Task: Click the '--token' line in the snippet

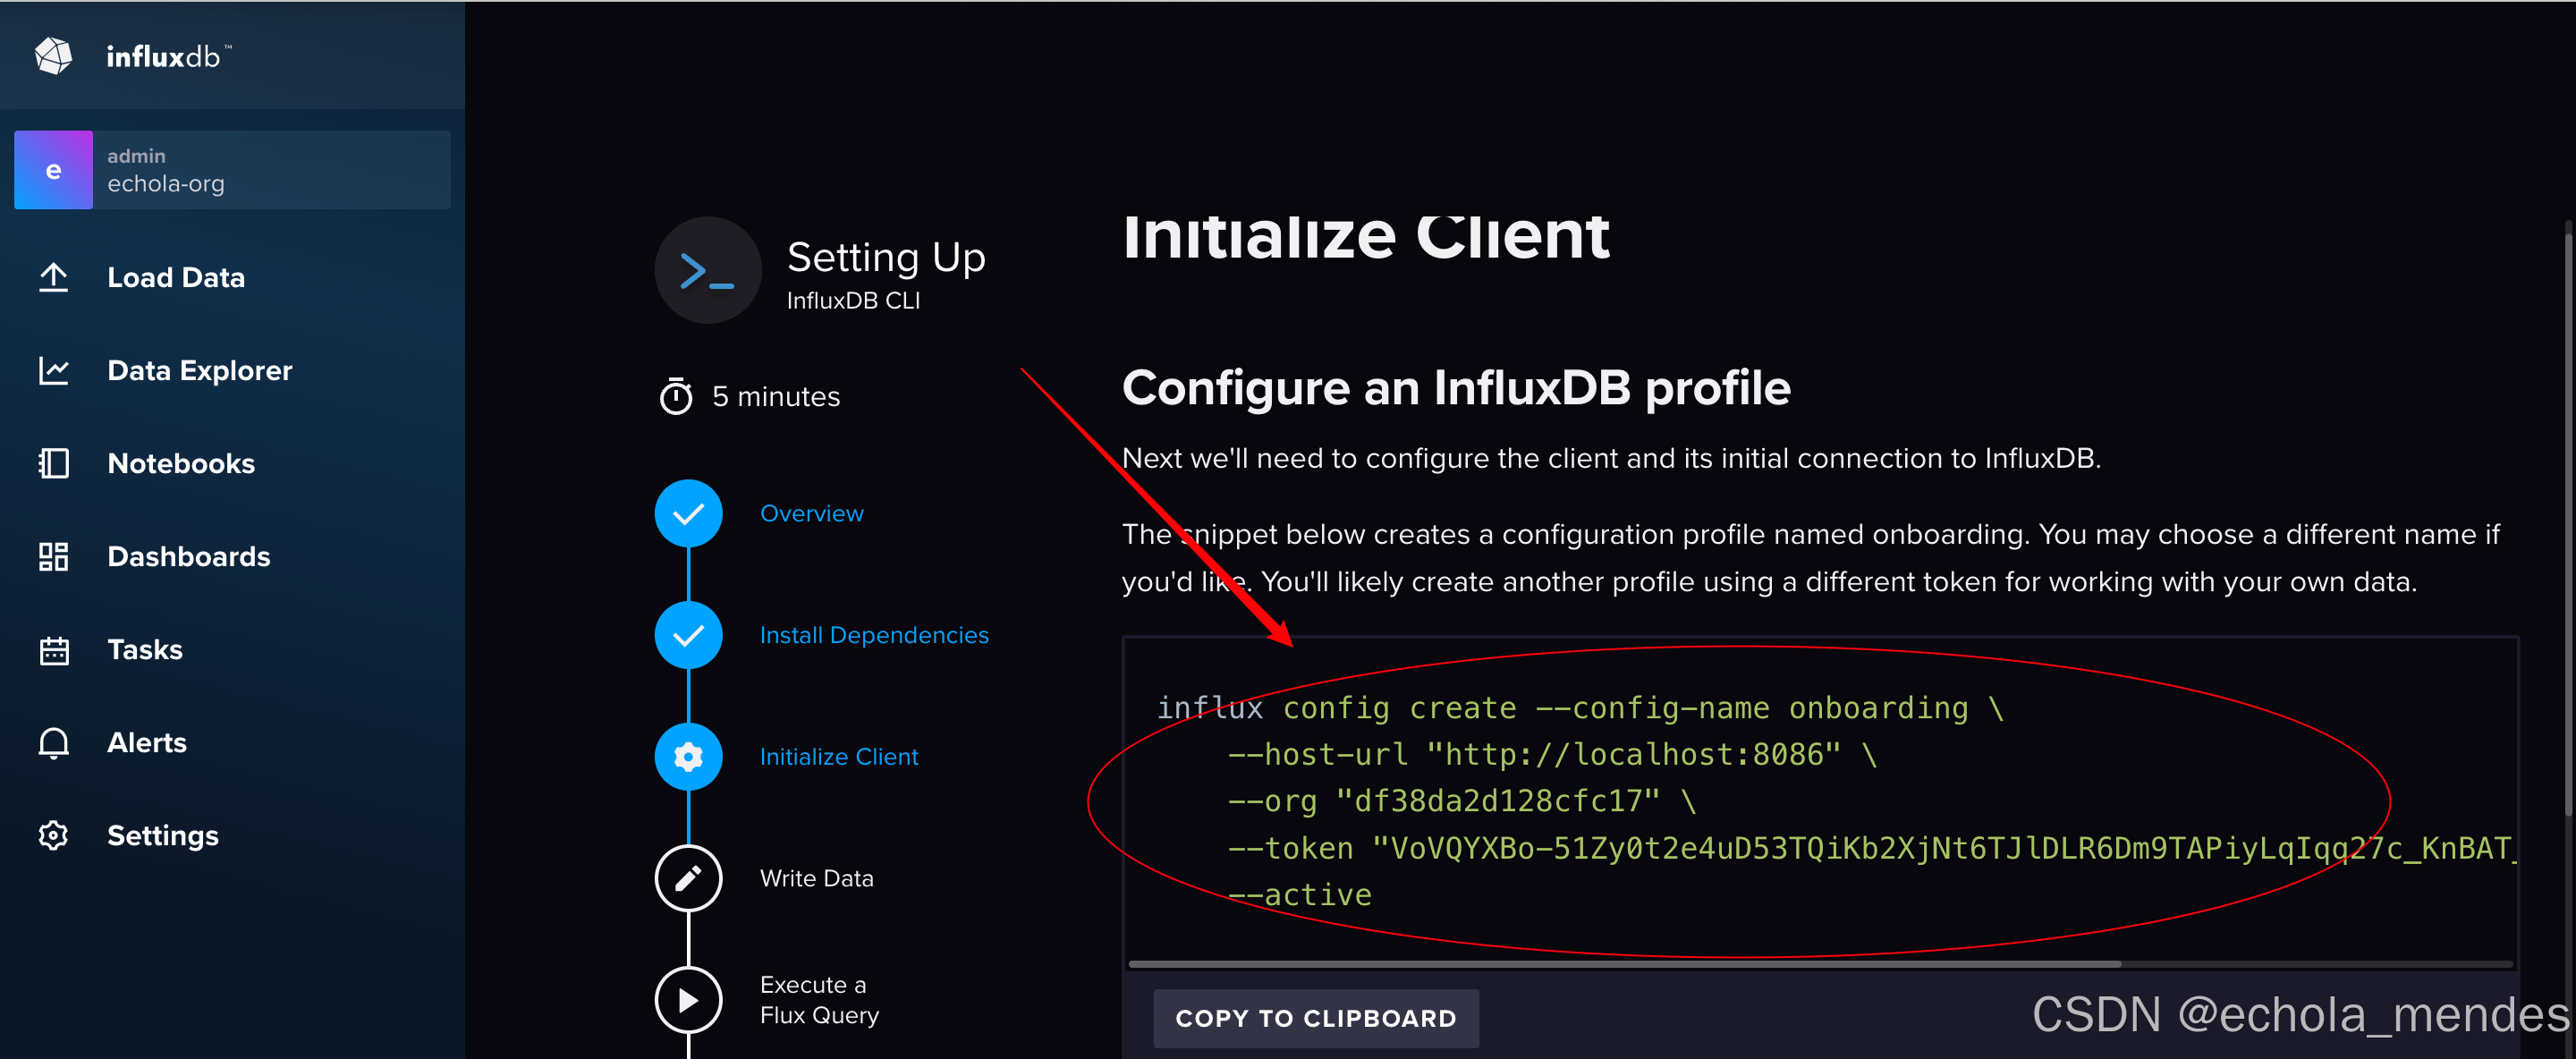Action: click(x=1870, y=848)
